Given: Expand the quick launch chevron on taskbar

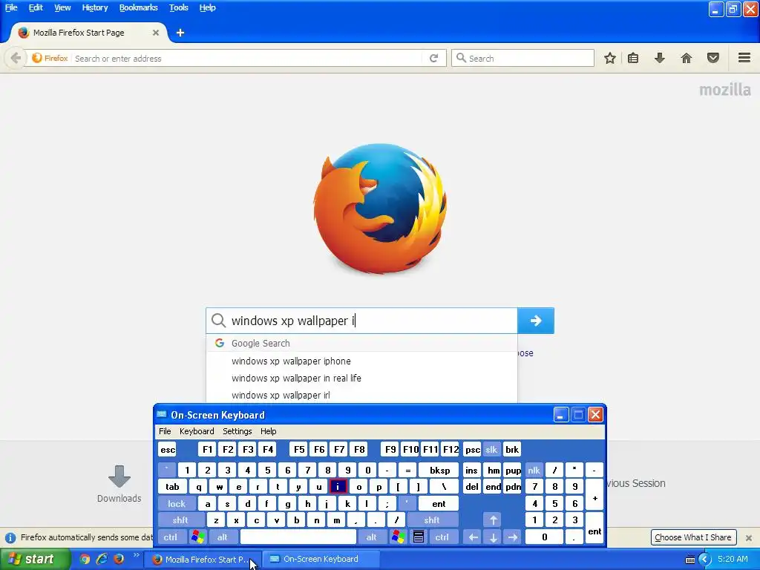Looking at the screenshot, I should click(x=137, y=555).
